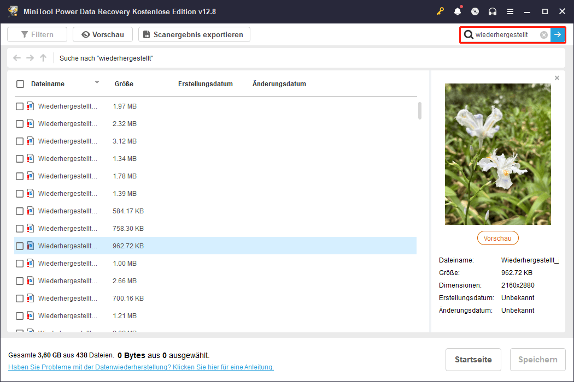Toggle the select-all files checkbox
The height and width of the screenshot is (382, 574).
pos(20,83)
